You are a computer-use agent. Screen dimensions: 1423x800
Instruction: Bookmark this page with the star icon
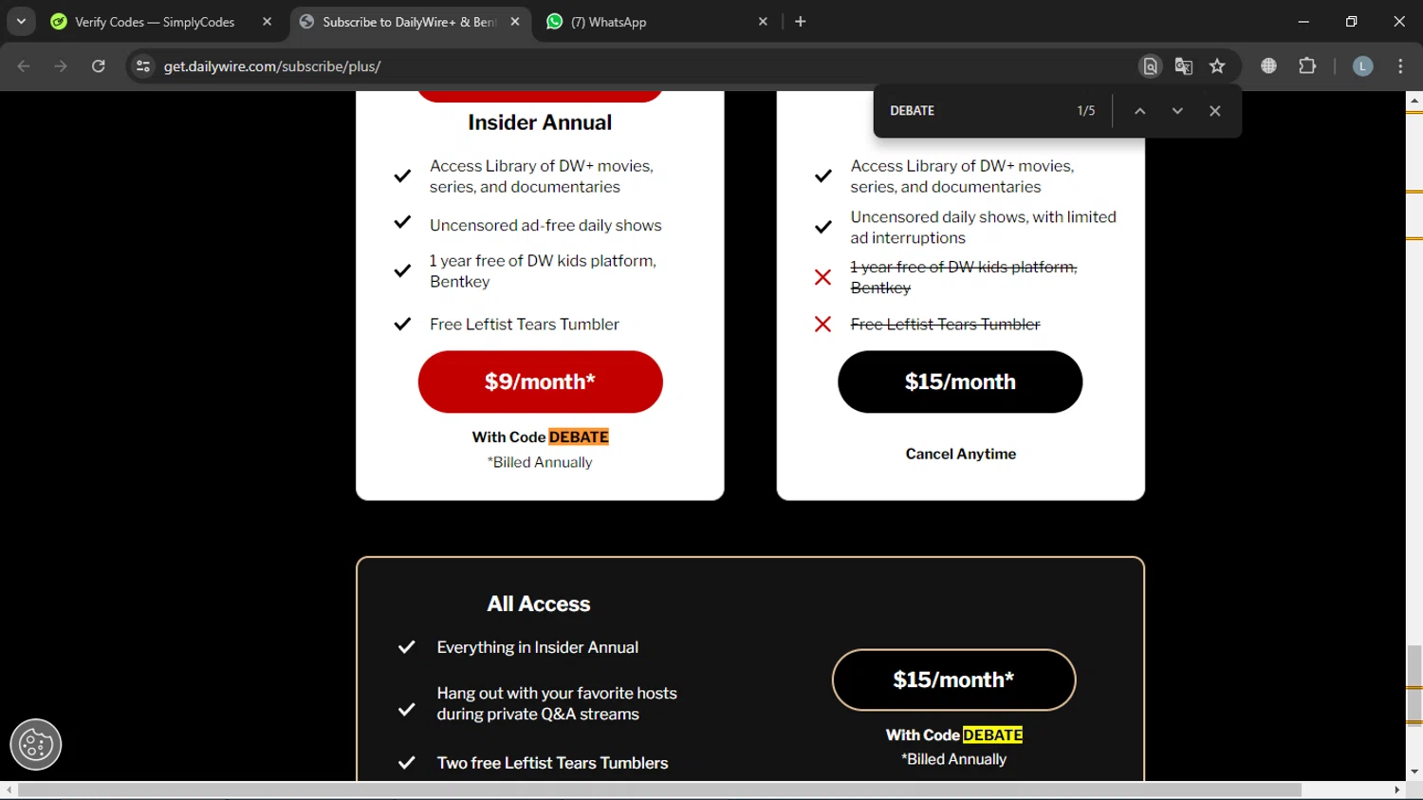[x=1217, y=66]
